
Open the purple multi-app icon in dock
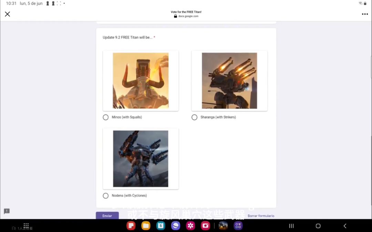point(238,225)
